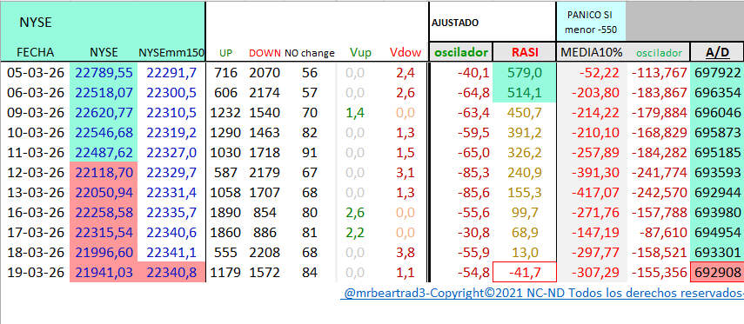Select NYSEmm150 value 22340,8
This screenshot has width=744, height=324.
pos(171,273)
